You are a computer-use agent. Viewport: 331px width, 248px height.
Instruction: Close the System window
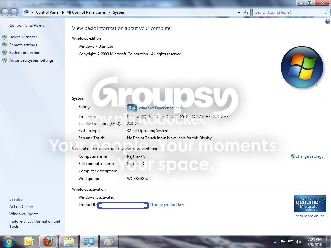322,3
